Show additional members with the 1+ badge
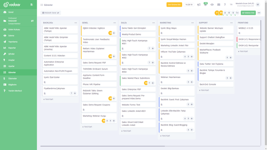The width and height of the screenshot is (267, 150). 237,13
